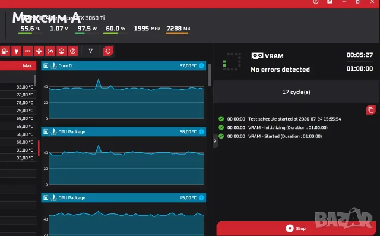Toggle the Core 0 graph square icon

[x=46, y=65]
